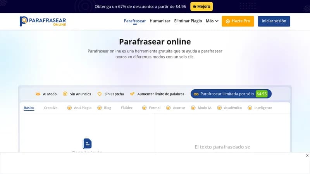This screenshot has height=174, width=310.
Task: Click the crown icon beside Anti Plagio
Action: pyautogui.click(x=69, y=108)
